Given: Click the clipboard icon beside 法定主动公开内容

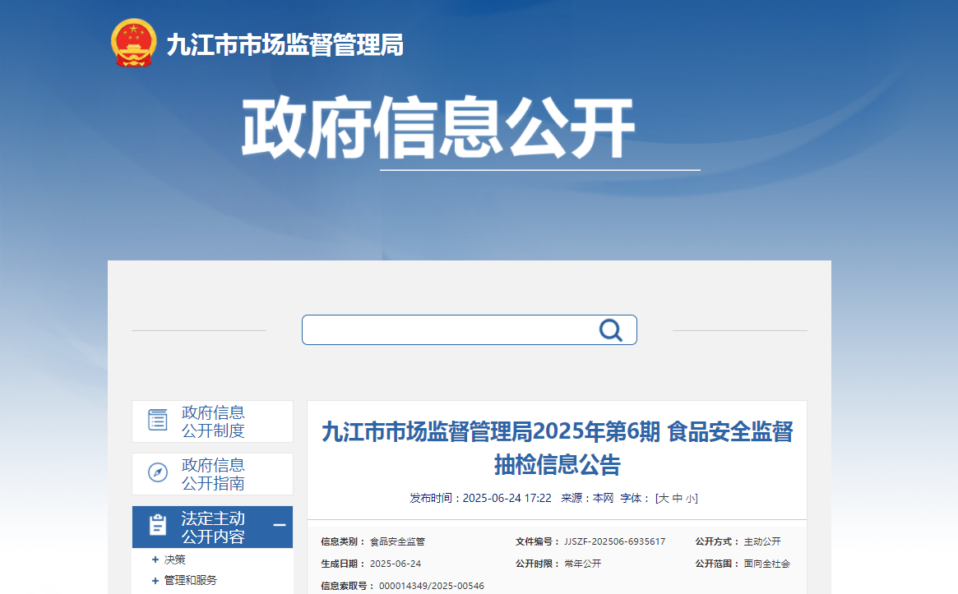Looking at the screenshot, I should (x=158, y=525).
